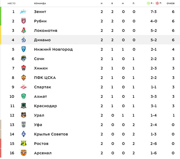Image resolution: width=180 pixels, height=159 pixels.
Task: Click the Krasnodar club logo
Action: coord(24,106)
